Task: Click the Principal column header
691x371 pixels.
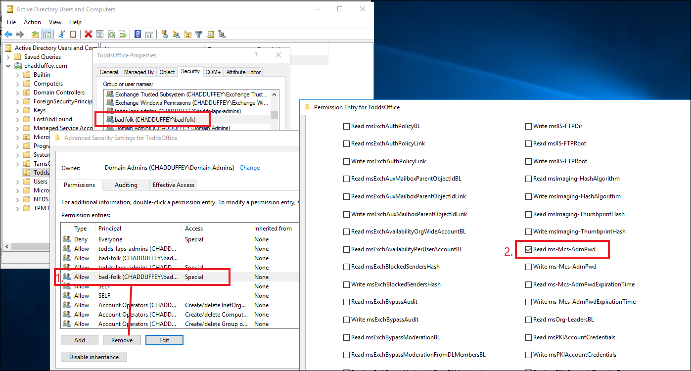Action: point(138,229)
